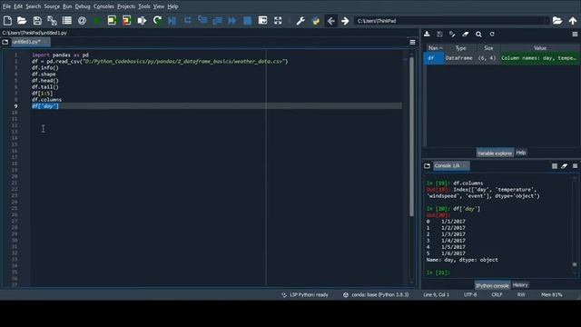Open Preferences wrench icon
This screenshot has height=327, width=581.
click(300, 21)
